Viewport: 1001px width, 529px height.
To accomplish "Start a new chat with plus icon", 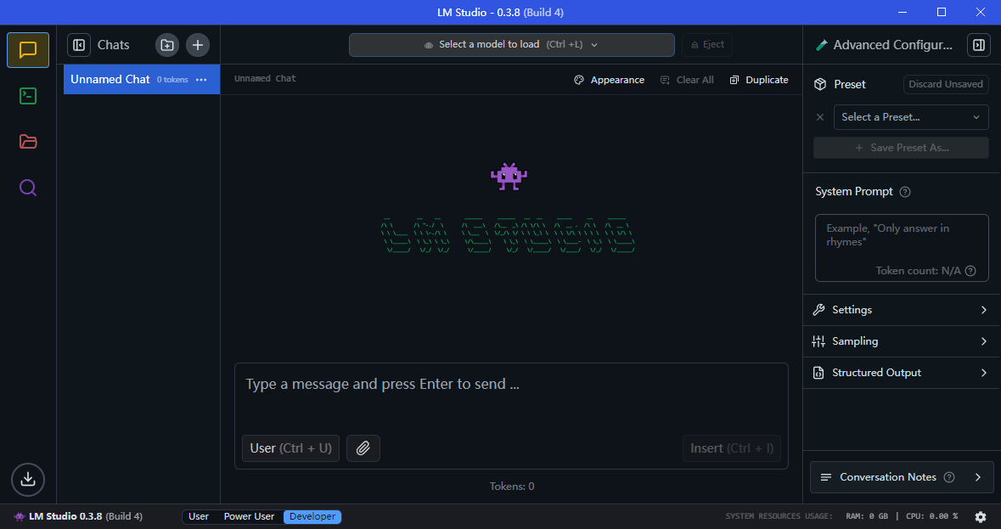I will click(198, 45).
